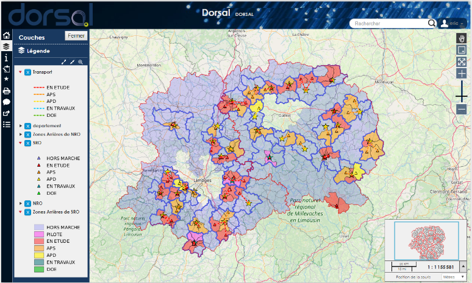472x283 pixels.
Task: Expand the Zones Arrières de NRO layer
Action: pyautogui.click(x=21, y=135)
